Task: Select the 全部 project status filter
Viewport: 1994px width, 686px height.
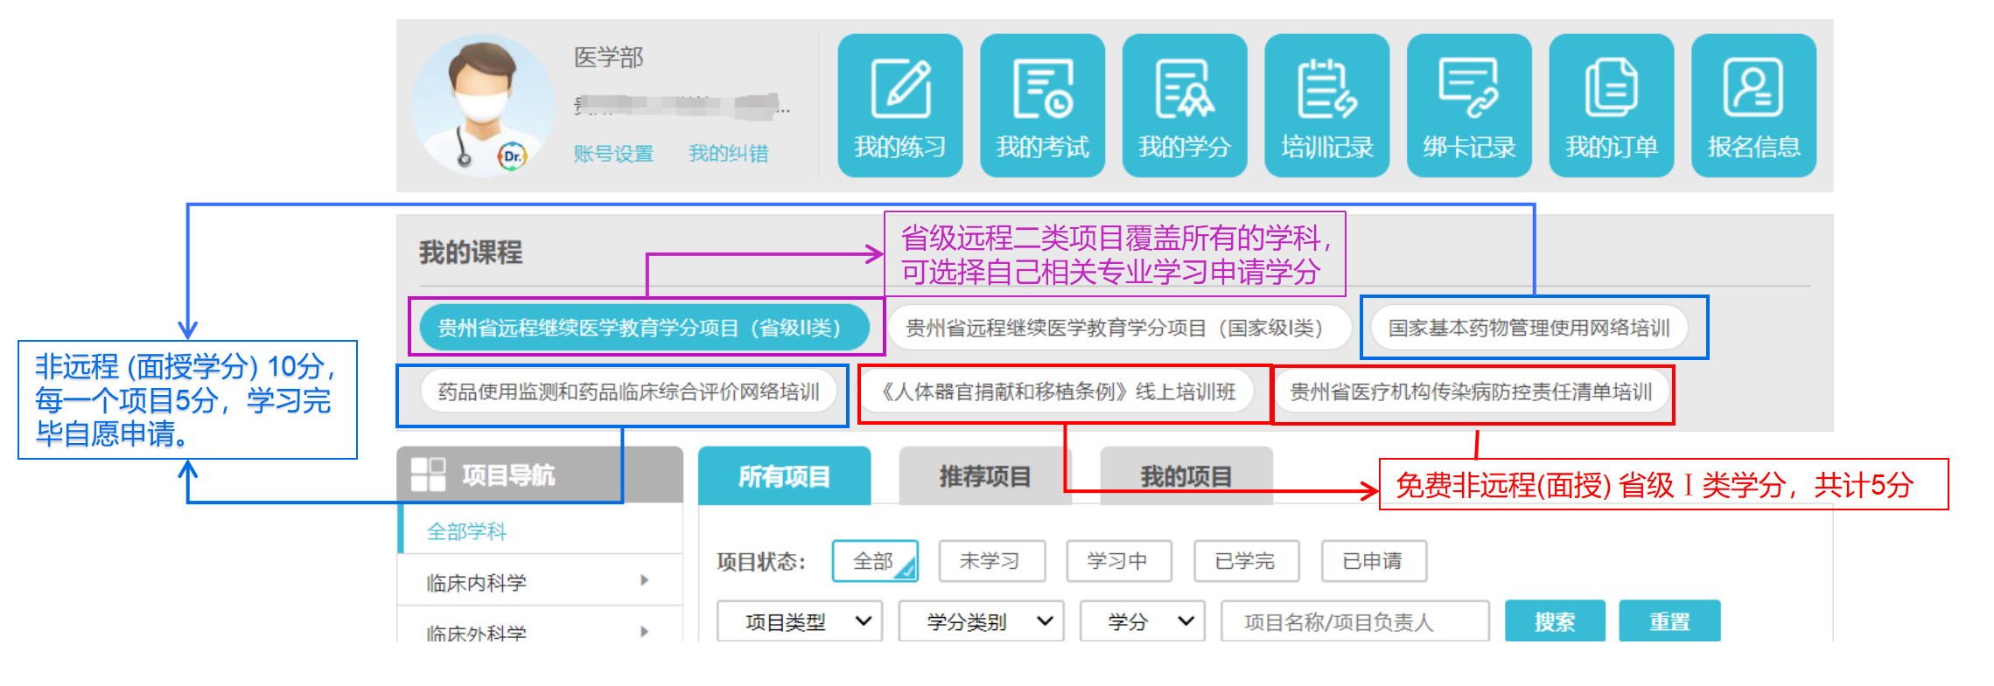Action: click(x=874, y=561)
